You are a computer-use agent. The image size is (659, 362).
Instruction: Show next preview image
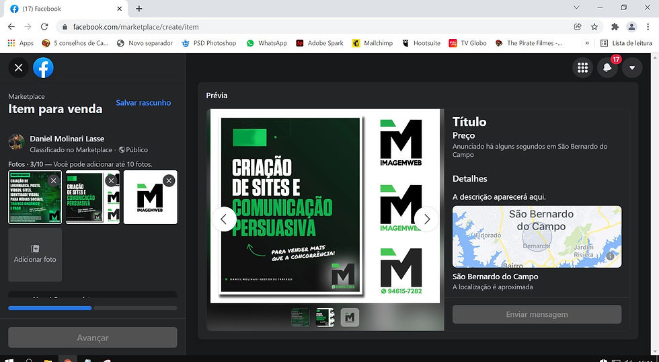pos(426,219)
